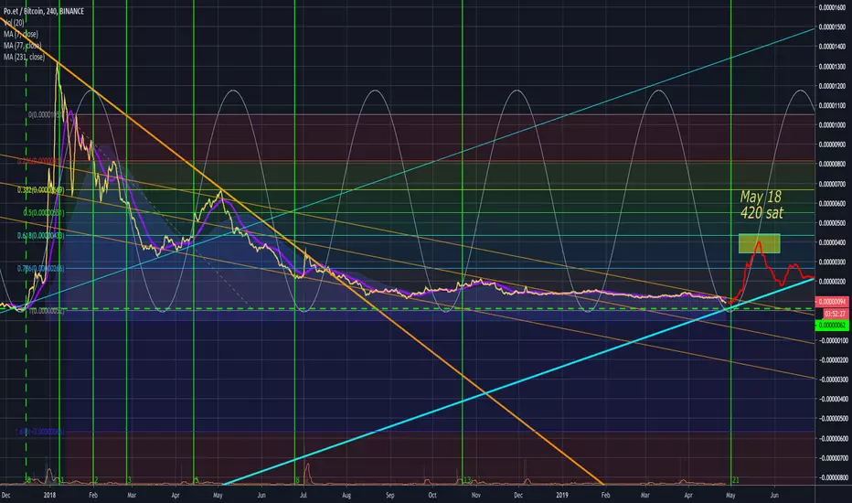Click the Fib time zone number 2

[x=96, y=480]
